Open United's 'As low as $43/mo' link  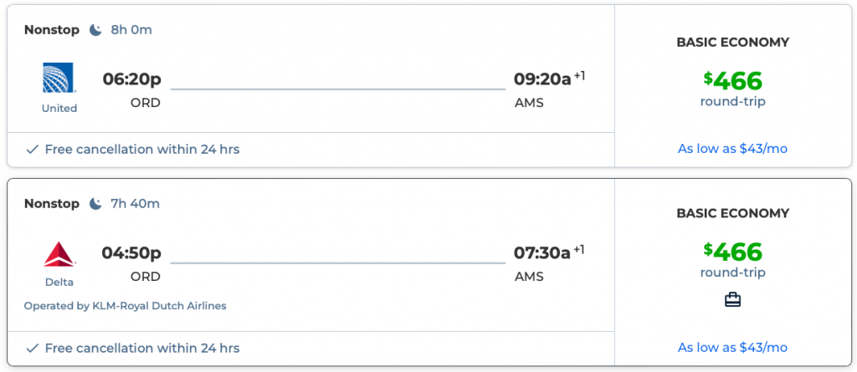coord(732,149)
